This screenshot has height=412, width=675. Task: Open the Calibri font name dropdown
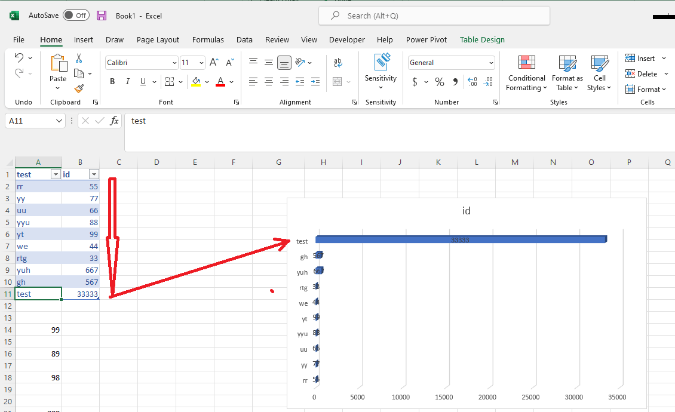point(174,63)
